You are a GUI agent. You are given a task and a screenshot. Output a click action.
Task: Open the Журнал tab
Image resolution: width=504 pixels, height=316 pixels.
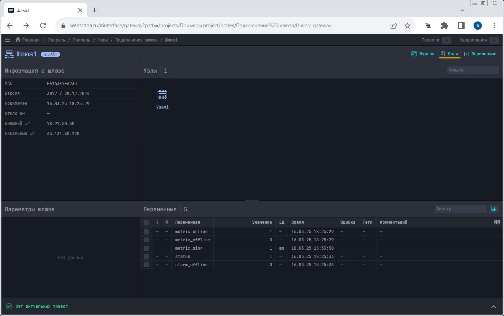(423, 54)
